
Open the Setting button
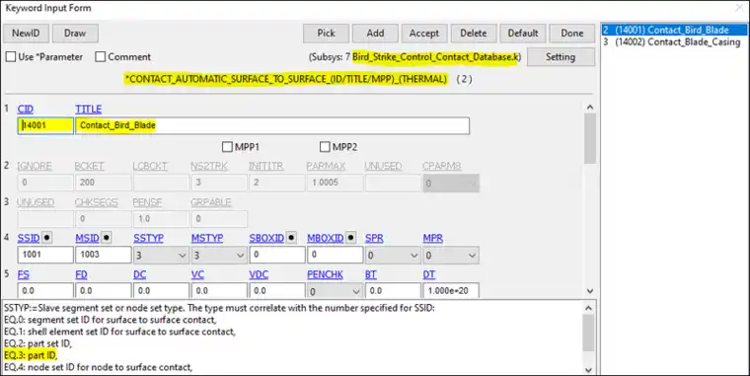[561, 57]
